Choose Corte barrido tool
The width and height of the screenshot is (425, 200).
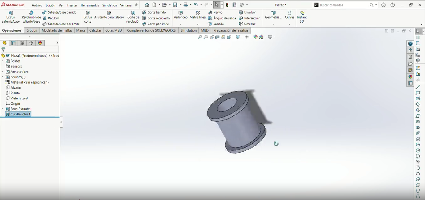(154, 12)
